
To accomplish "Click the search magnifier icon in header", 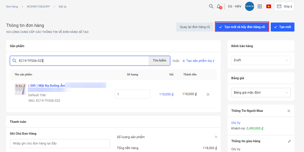I will pos(211,6).
